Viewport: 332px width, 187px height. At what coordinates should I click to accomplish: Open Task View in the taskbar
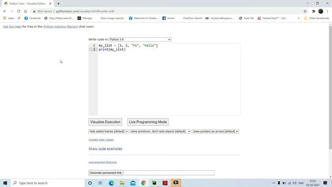100,183
